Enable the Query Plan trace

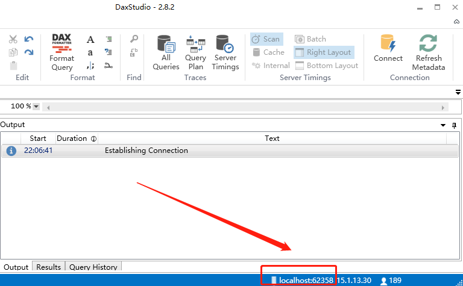point(195,52)
